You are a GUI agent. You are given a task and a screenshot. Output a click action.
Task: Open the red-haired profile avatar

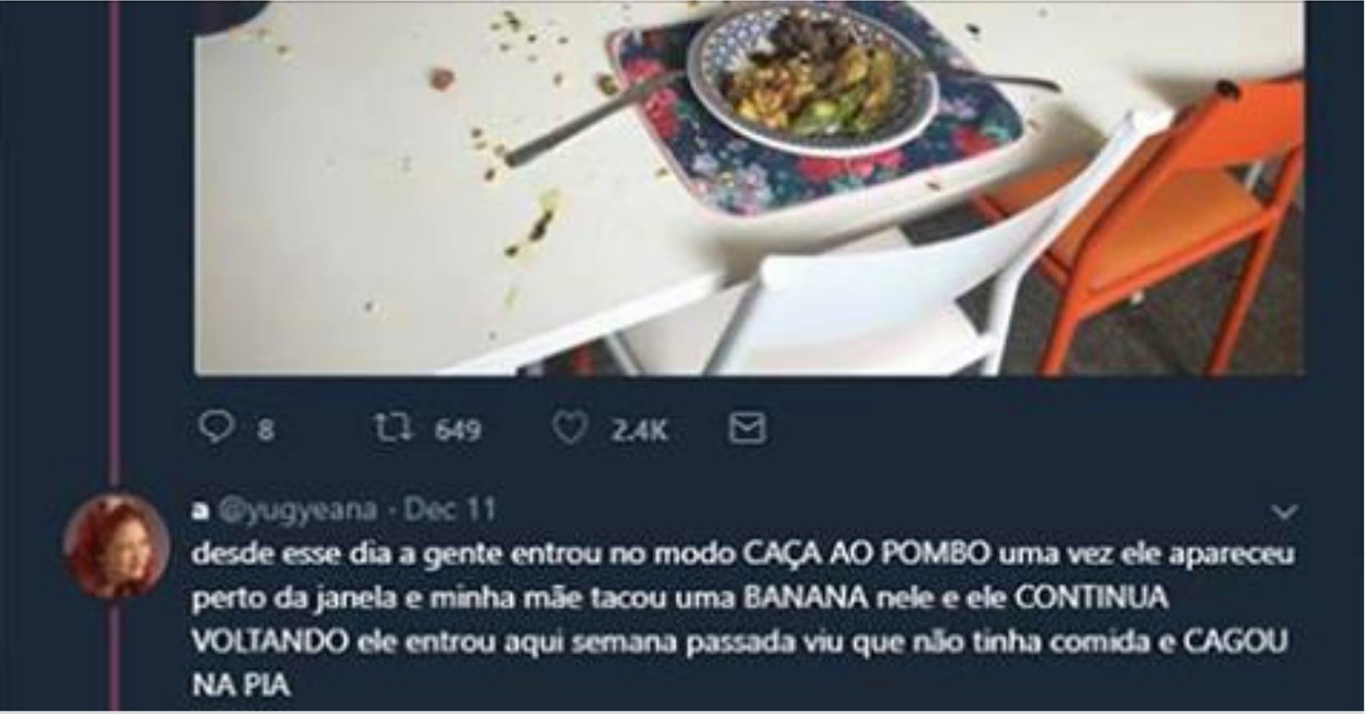click(117, 546)
